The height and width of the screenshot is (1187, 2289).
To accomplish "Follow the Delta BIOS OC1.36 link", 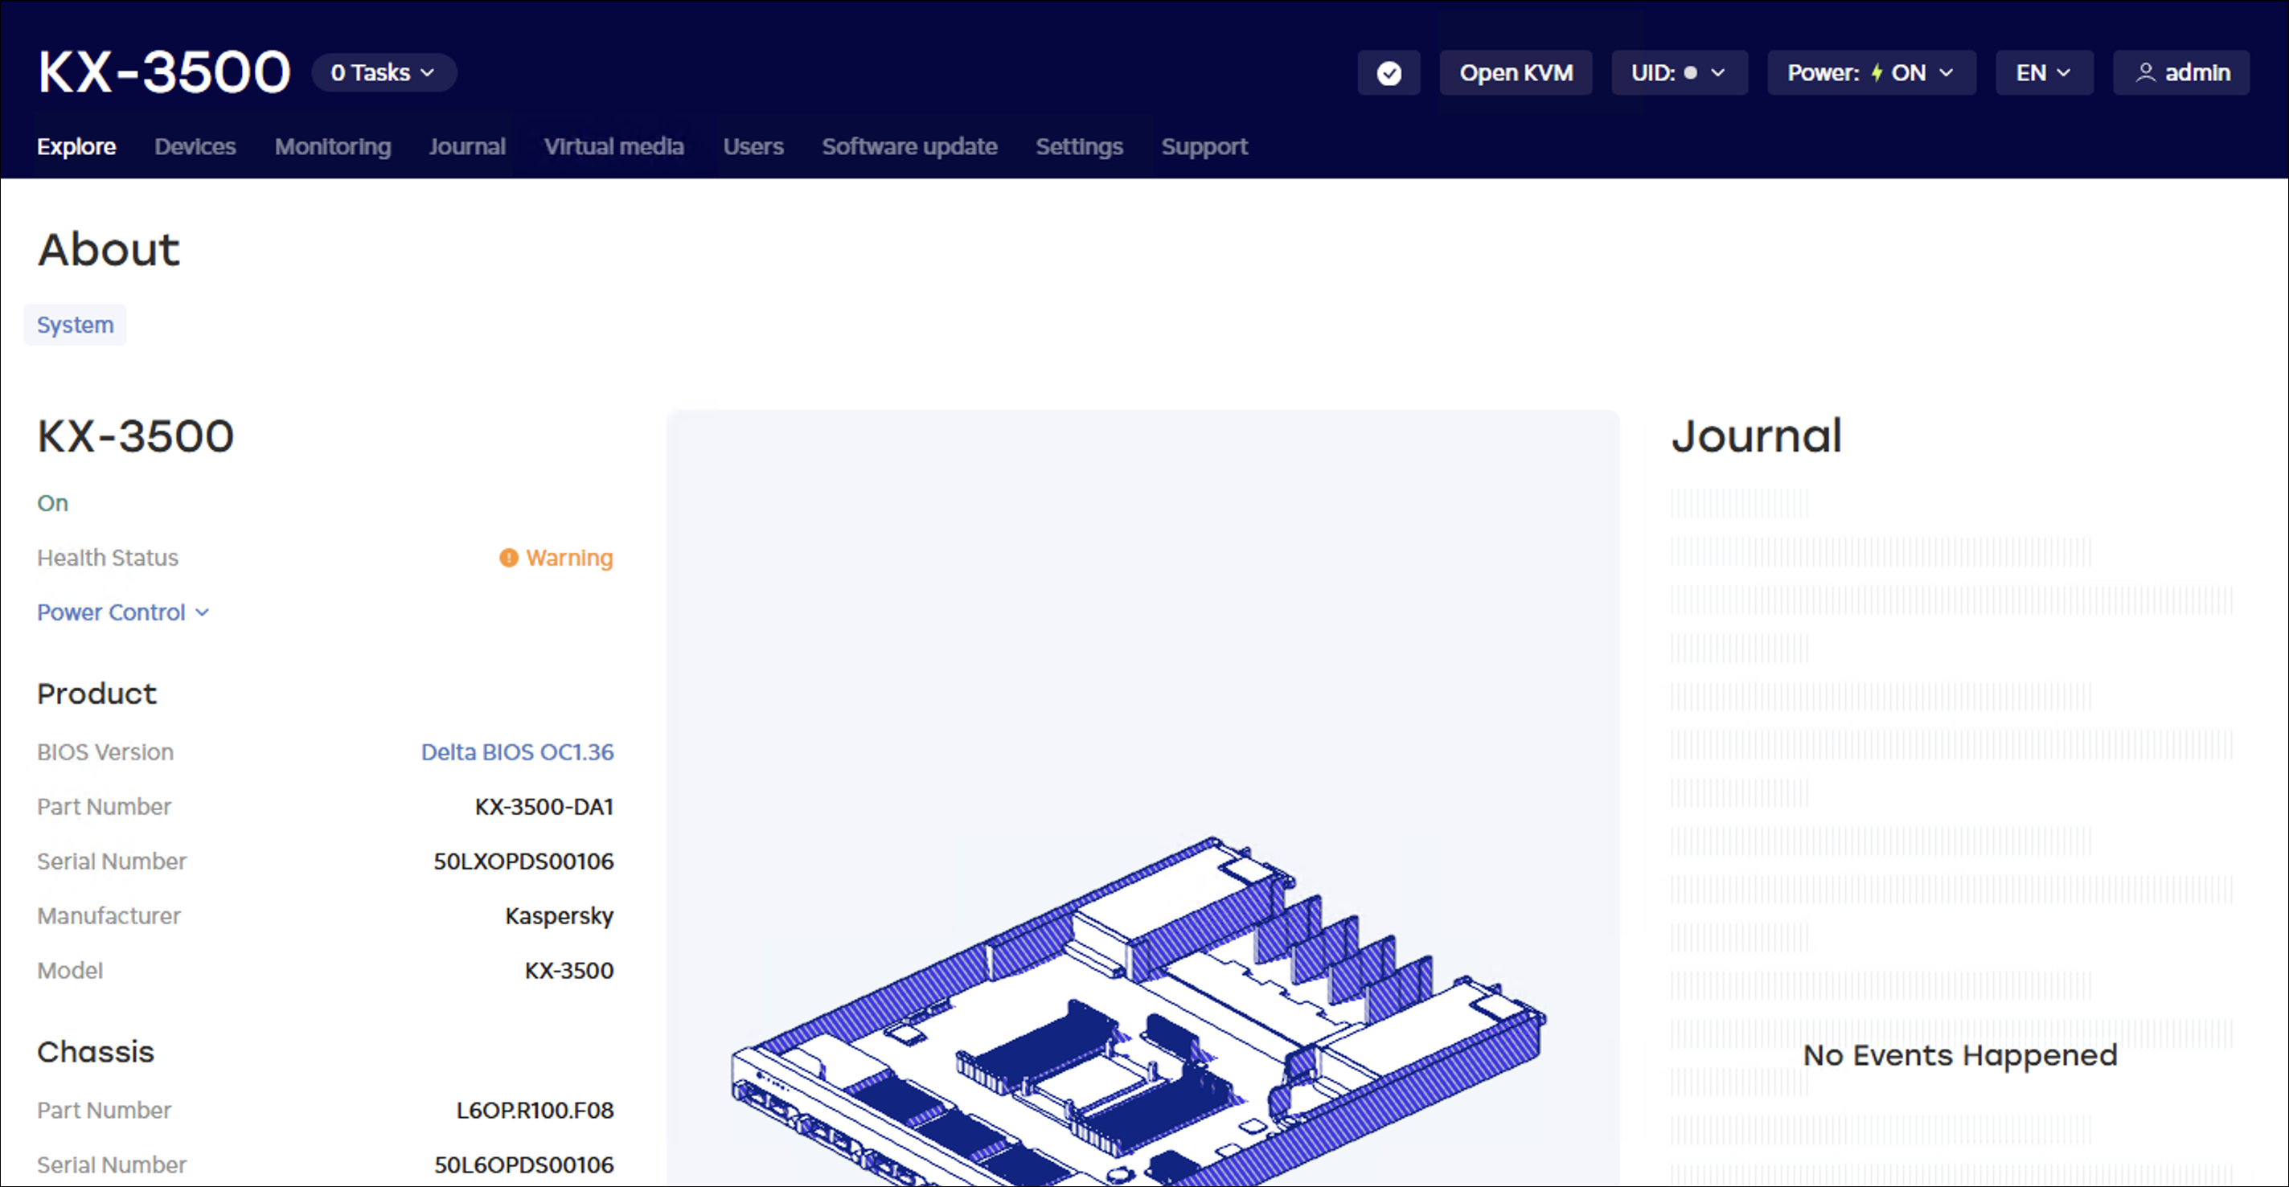I will click(517, 752).
